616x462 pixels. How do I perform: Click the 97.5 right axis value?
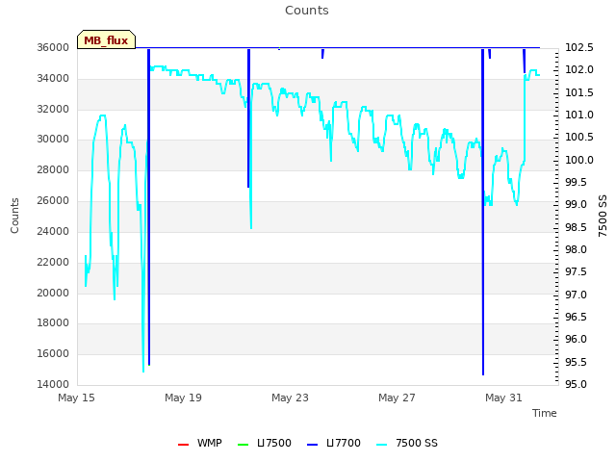tap(576, 271)
